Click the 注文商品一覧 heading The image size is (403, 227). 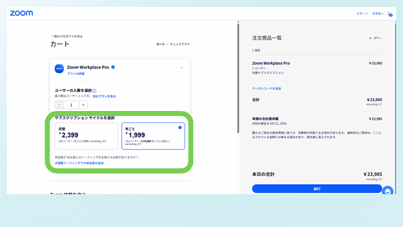(267, 38)
